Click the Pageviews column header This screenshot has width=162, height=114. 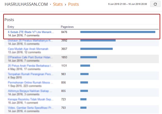(x=67, y=27)
